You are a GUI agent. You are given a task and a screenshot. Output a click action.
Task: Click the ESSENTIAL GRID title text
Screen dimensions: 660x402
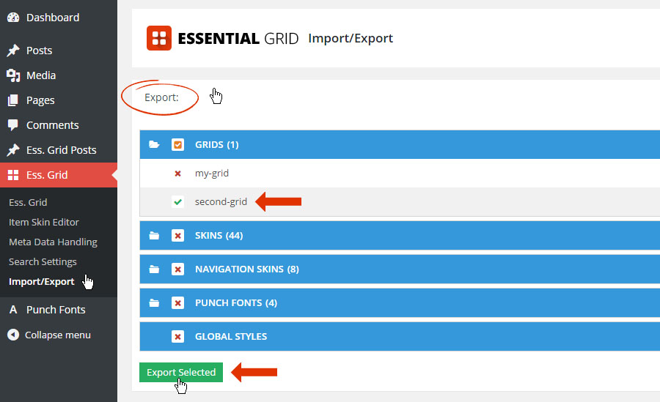tap(238, 38)
